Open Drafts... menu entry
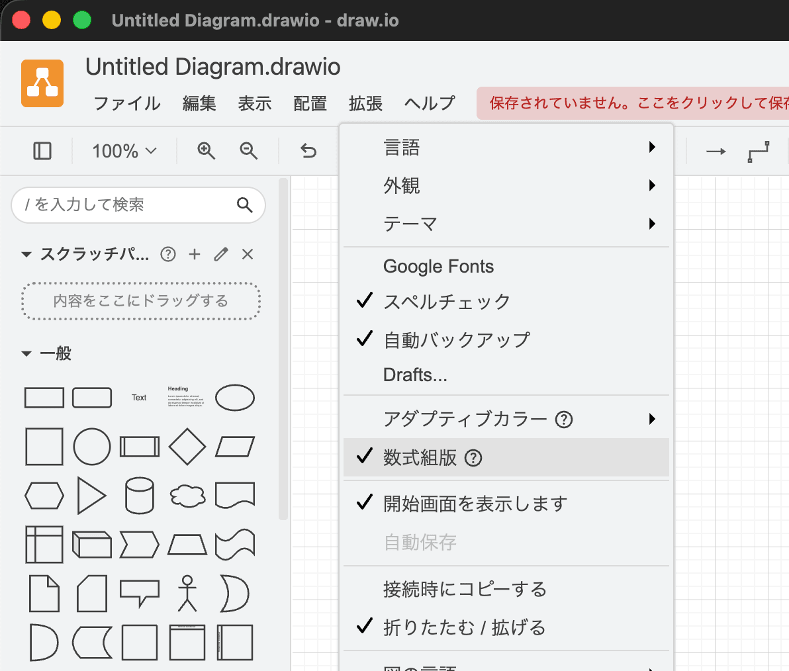The image size is (789, 671). pos(506,375)
